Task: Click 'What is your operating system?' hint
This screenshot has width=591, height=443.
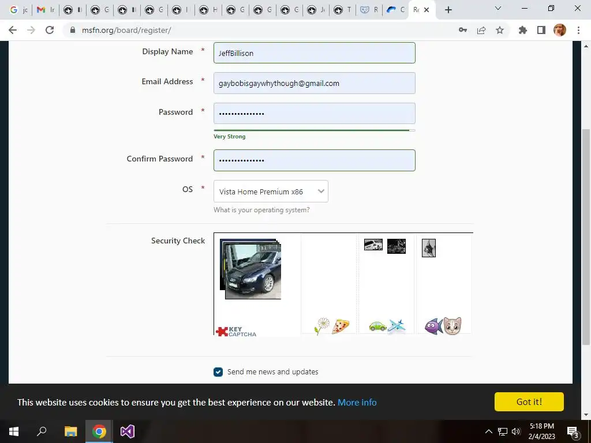Action: click(x=261, y=210)
